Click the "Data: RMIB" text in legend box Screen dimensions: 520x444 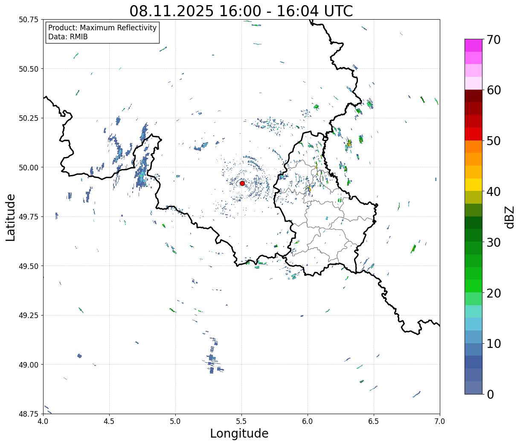[x=68, y=37]
